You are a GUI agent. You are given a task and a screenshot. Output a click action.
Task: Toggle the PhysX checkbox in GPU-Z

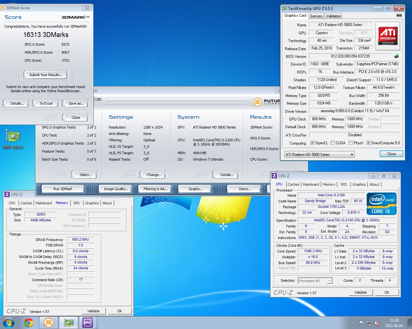click(x=351, y=143)
